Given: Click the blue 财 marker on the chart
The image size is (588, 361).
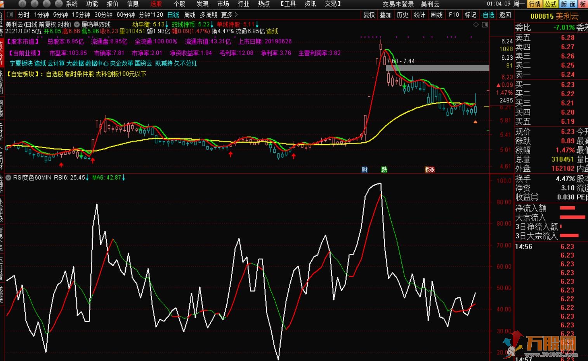Looking at the screenshot, I should pyautogui.click(x=364, y=169).
